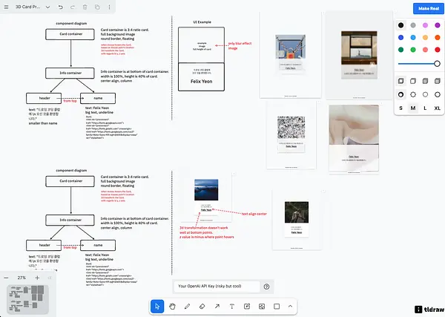
Task: Select the Text tool
Action: tap(232, 306)
